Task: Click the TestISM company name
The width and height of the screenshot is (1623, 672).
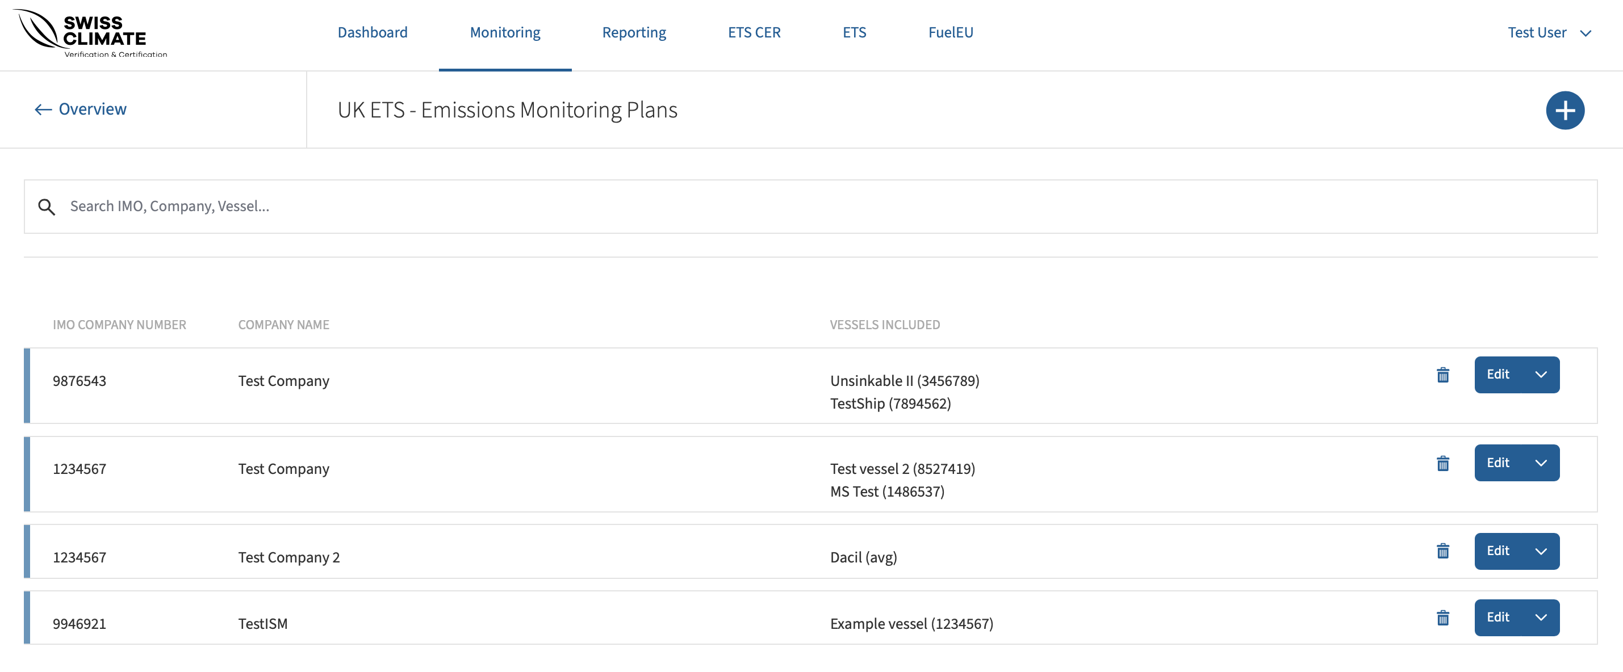Action: (263, 624)
